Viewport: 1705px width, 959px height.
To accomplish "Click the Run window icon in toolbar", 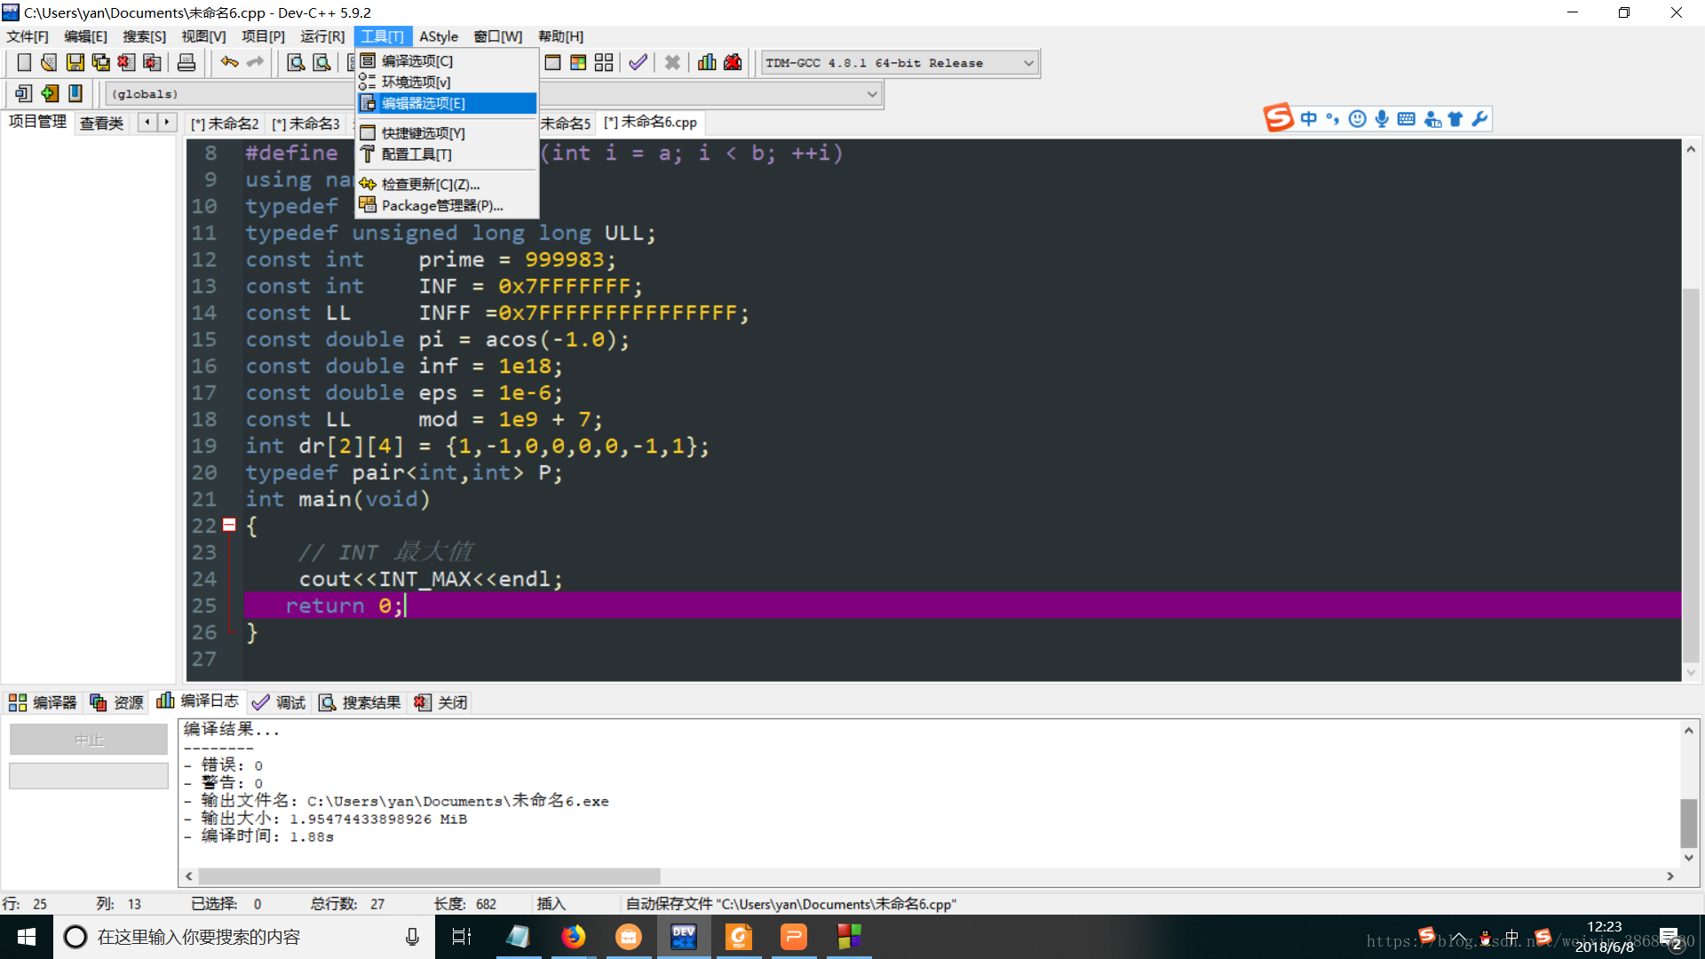I will pyautogui.click(x=552, y=62).
